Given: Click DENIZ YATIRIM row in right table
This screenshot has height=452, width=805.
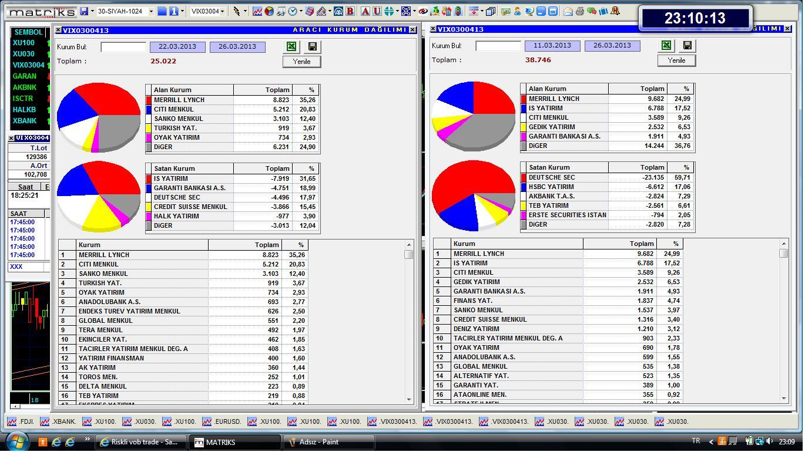Looking at the screenshot, I should coord(558,329).
